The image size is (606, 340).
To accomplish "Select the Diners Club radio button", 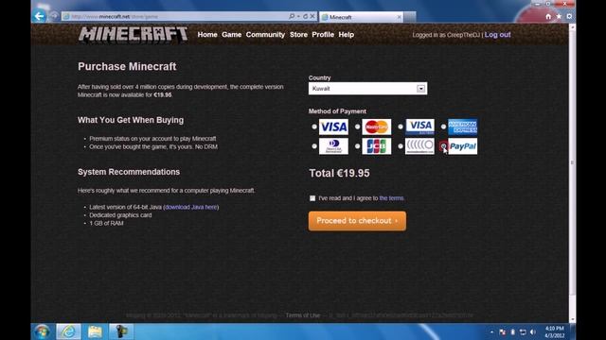I will point(314,146).
